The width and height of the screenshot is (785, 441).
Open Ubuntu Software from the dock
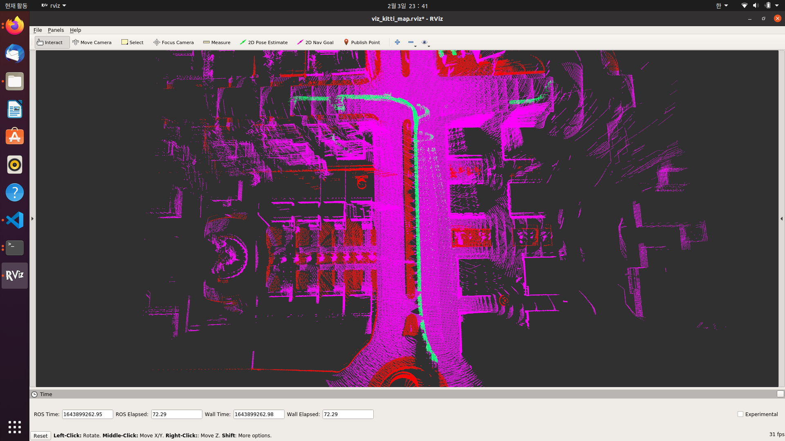(x=15, y=137)
